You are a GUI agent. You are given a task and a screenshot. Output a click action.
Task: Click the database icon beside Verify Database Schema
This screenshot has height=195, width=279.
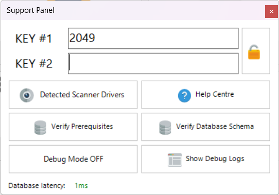click(x=165, y=128)
